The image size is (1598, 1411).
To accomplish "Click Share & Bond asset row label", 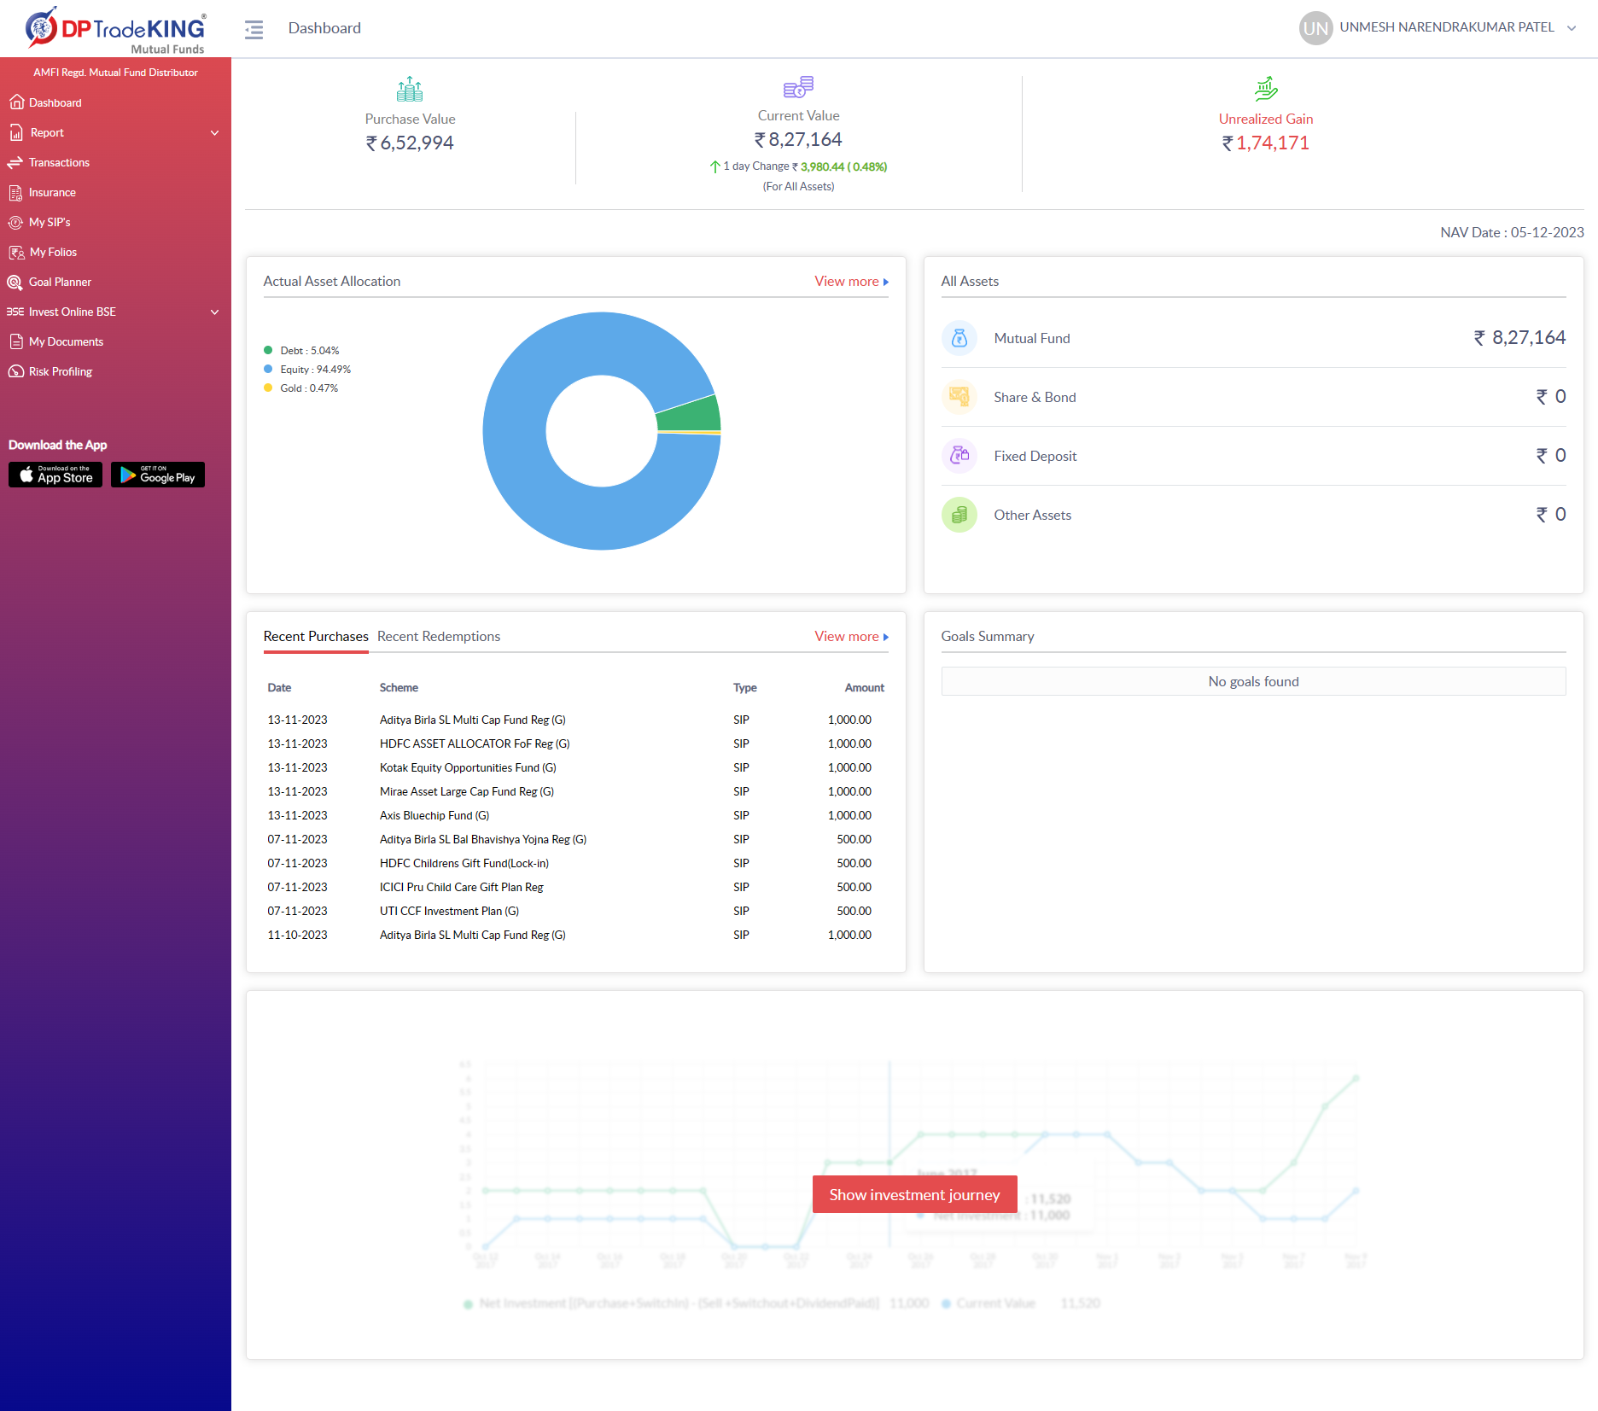I will tap(1035, 397).
